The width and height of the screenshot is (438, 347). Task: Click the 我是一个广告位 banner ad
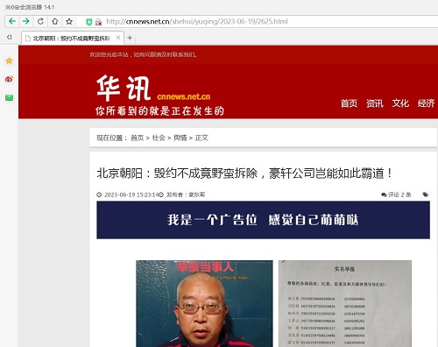pyautogui.click(x=263, y=220)
